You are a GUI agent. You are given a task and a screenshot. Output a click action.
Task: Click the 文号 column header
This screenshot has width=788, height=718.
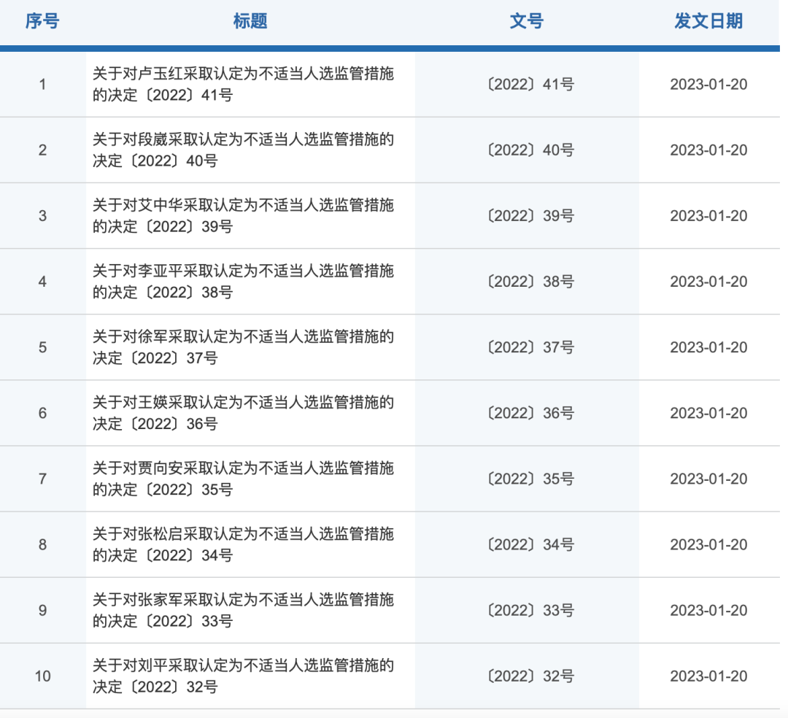[x=526, y=22]
